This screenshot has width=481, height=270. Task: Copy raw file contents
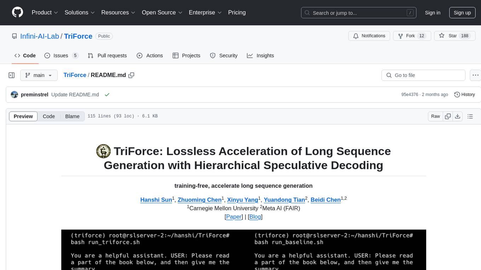[x=448, y=116]
